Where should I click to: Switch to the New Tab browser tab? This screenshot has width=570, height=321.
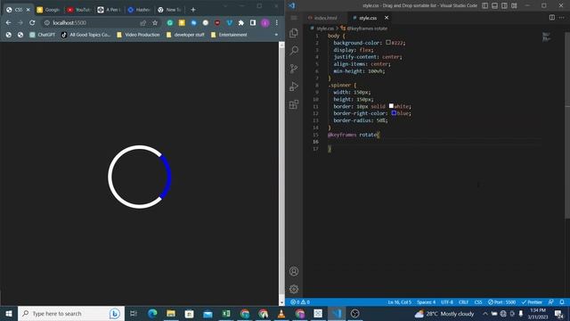click(169, 10)
